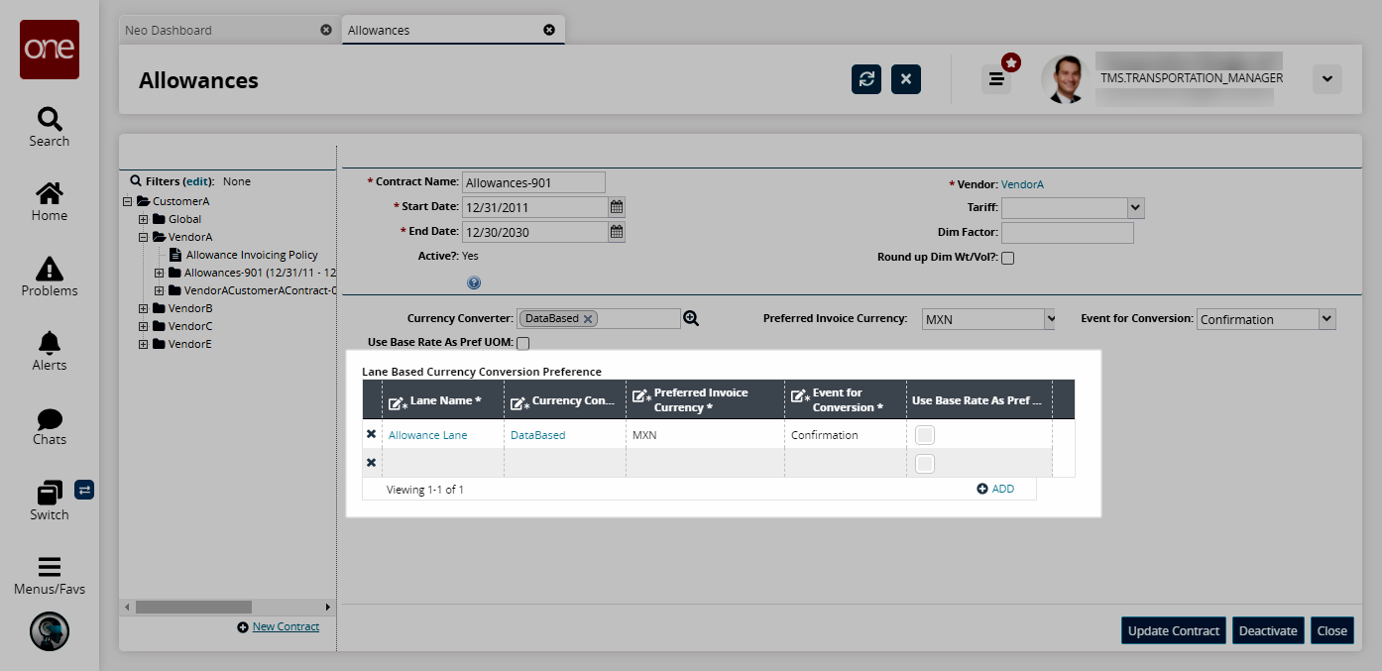Click the Search magnifier icon in sidebar
Image resolution: width=1382 pixels, height=671 pixels.
point(49,120)
